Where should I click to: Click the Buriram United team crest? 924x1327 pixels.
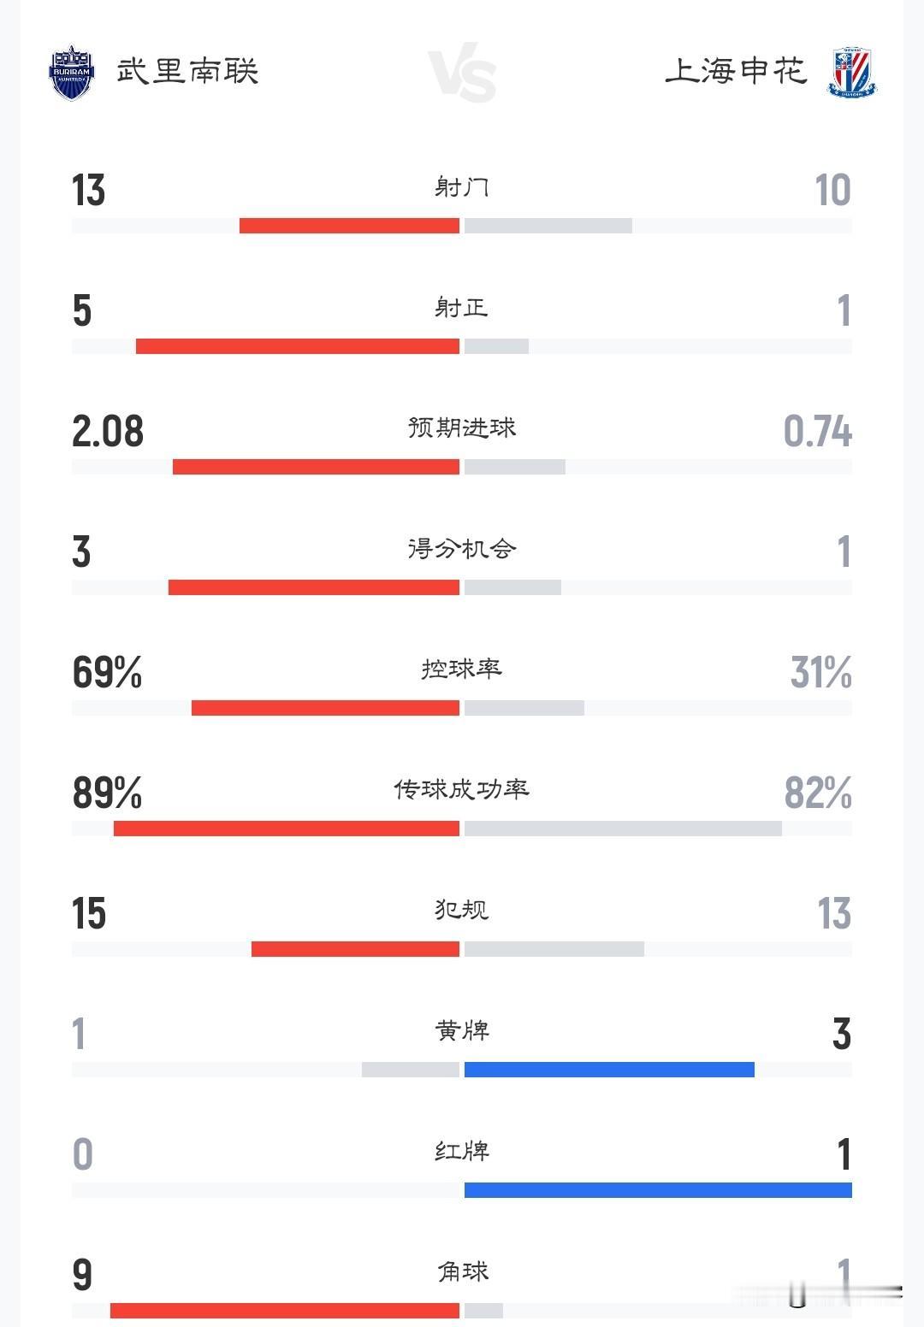pos(71,73)
